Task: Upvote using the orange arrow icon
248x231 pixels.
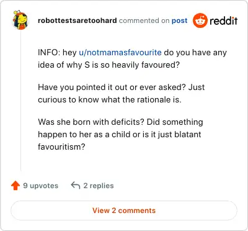Action: coord(15,186)
